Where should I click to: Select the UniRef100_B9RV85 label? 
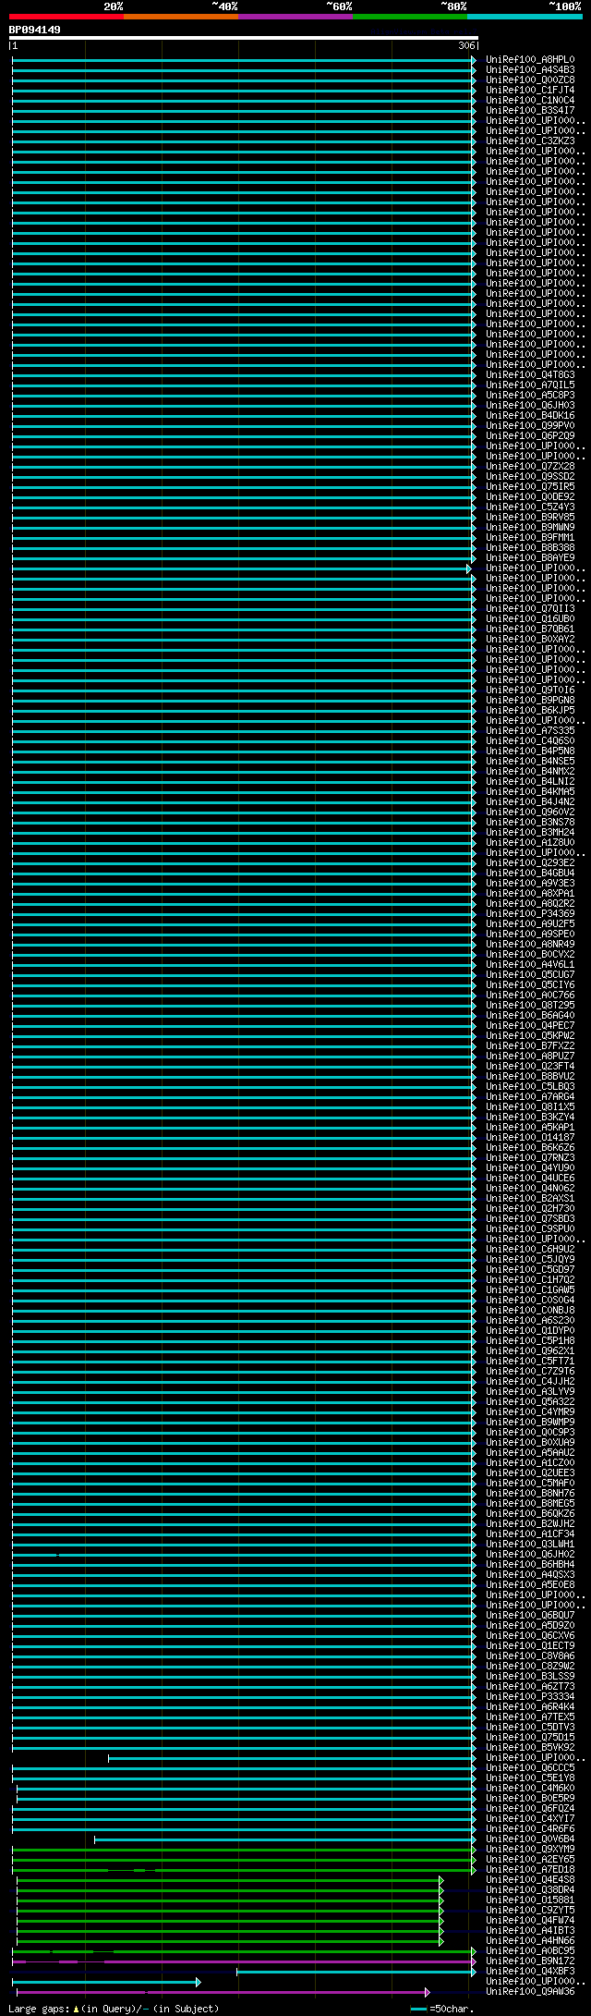530,517
